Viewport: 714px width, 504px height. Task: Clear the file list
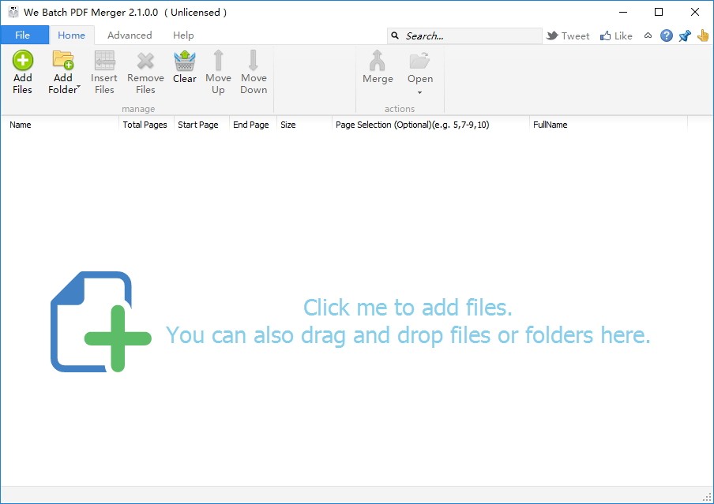pyautogui.click(x=184, y=67)
